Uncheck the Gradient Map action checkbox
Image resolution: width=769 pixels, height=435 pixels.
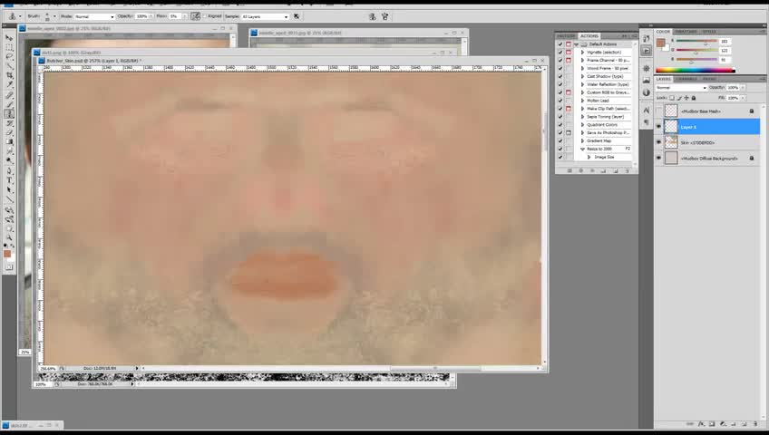point(560,140)
